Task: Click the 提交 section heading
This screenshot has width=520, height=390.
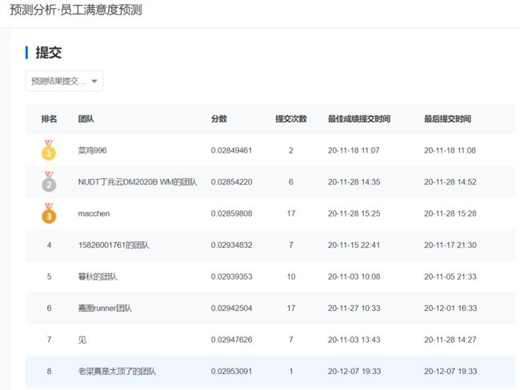Action: click(49, 53)
